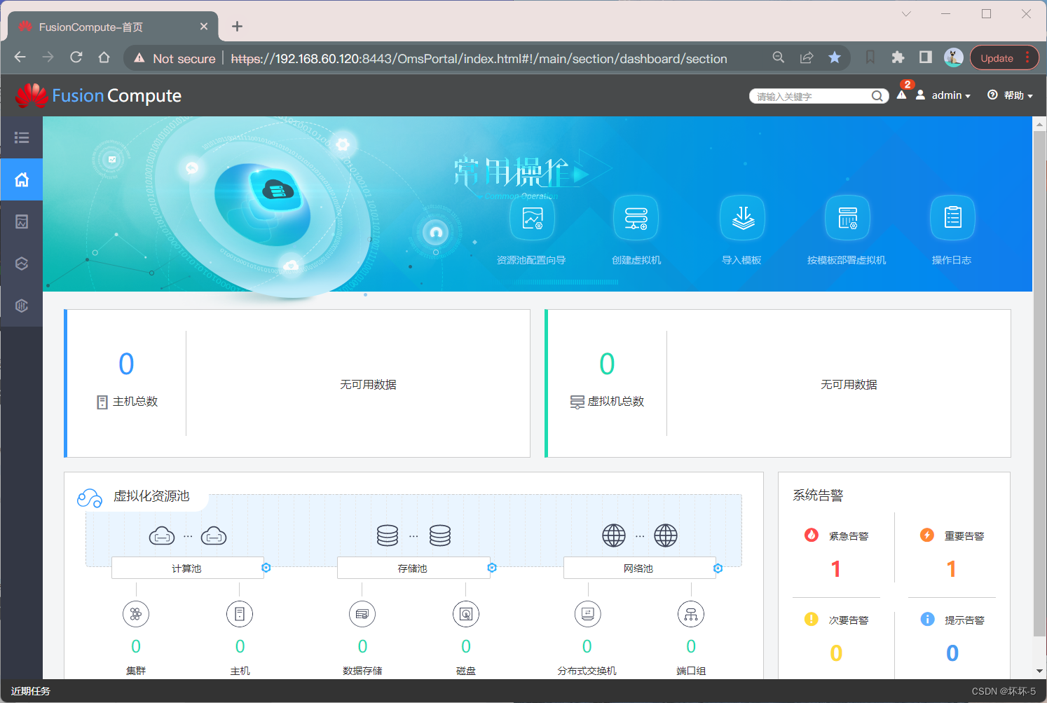Click the 提示告警 count 0
1047x703 pixels.
[x=952, y=653]
